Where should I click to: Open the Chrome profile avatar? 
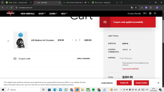tap(157, 8)
